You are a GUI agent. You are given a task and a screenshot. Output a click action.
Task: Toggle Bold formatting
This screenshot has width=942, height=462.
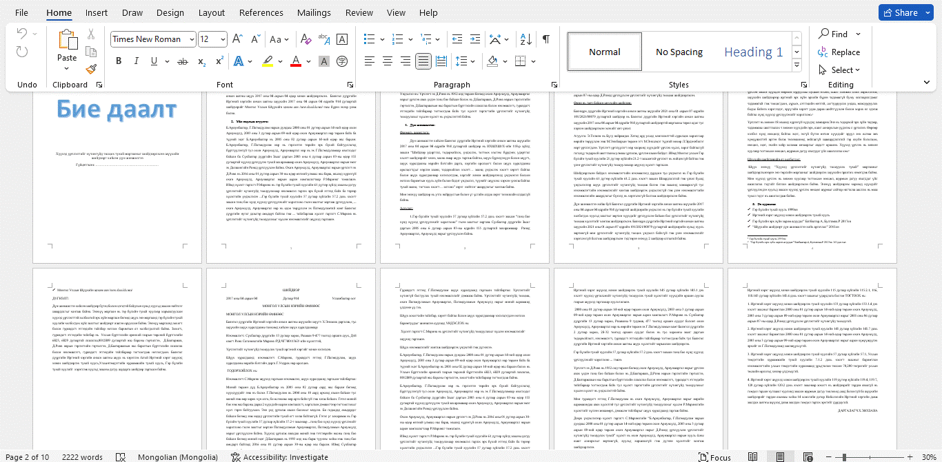tap(119, 61)
